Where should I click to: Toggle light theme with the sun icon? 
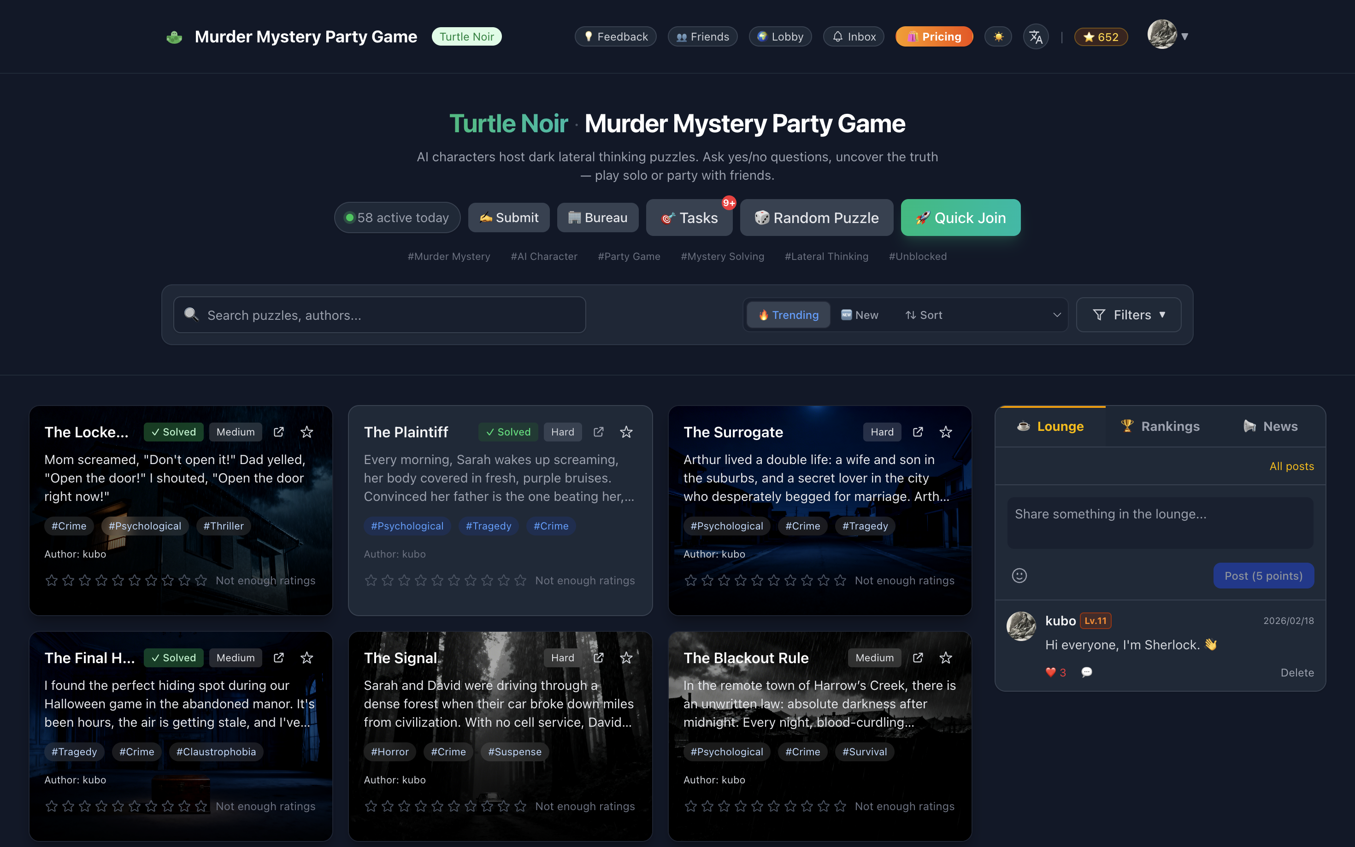click(x=998, y=36)
